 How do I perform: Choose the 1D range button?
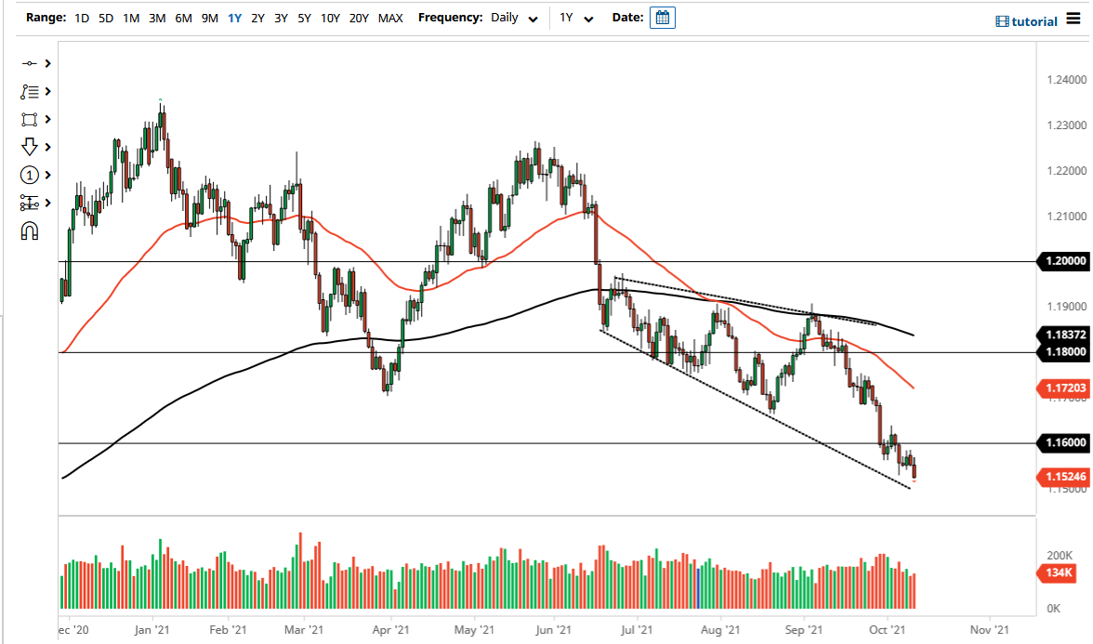[x=82, y=18]
